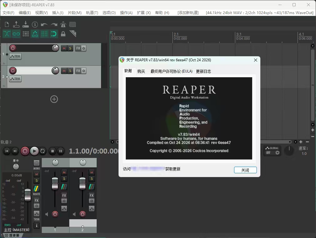Toggle the metronome icon
This screenshot has height=238, width=316.
pyautogui.click(x=63, y=24)
